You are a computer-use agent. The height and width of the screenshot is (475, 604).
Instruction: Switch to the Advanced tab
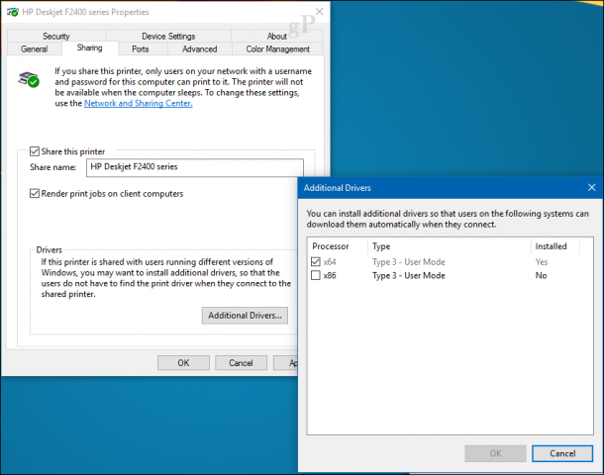[199, 48]
